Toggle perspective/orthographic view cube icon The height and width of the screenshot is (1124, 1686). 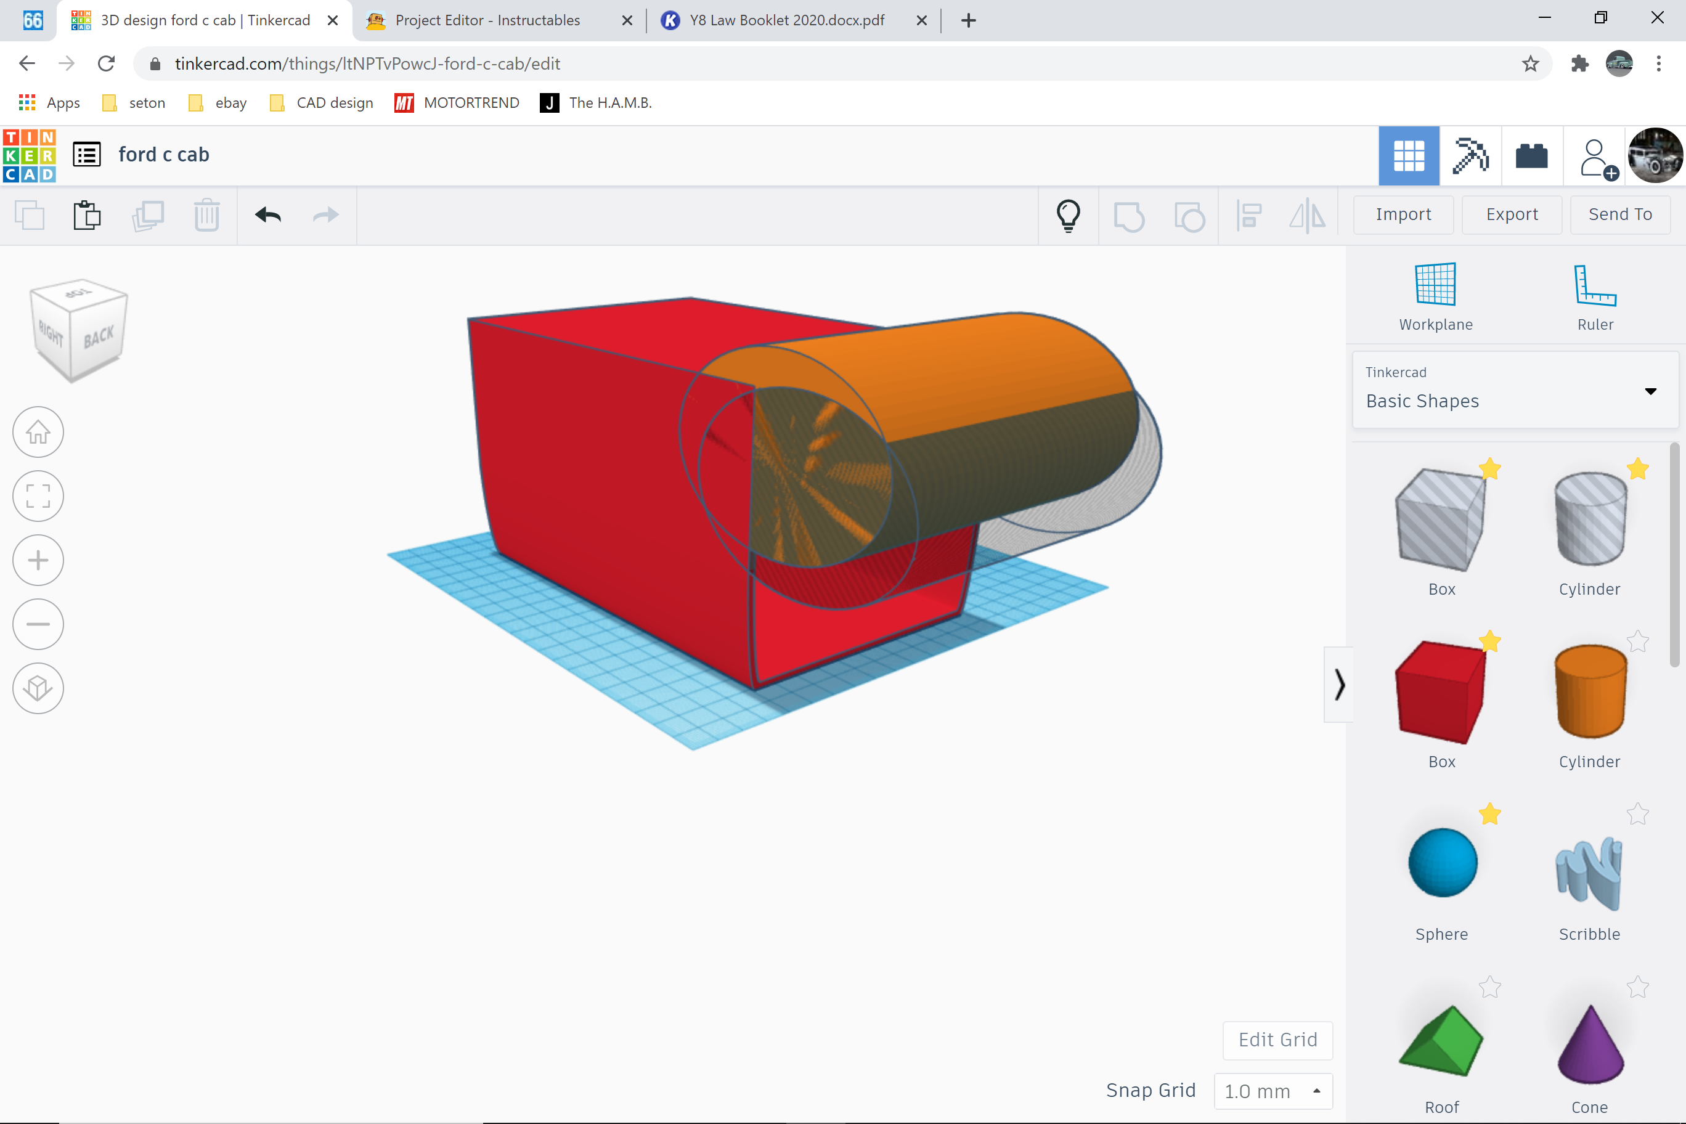pyautogui.click(x=38, y=688)
